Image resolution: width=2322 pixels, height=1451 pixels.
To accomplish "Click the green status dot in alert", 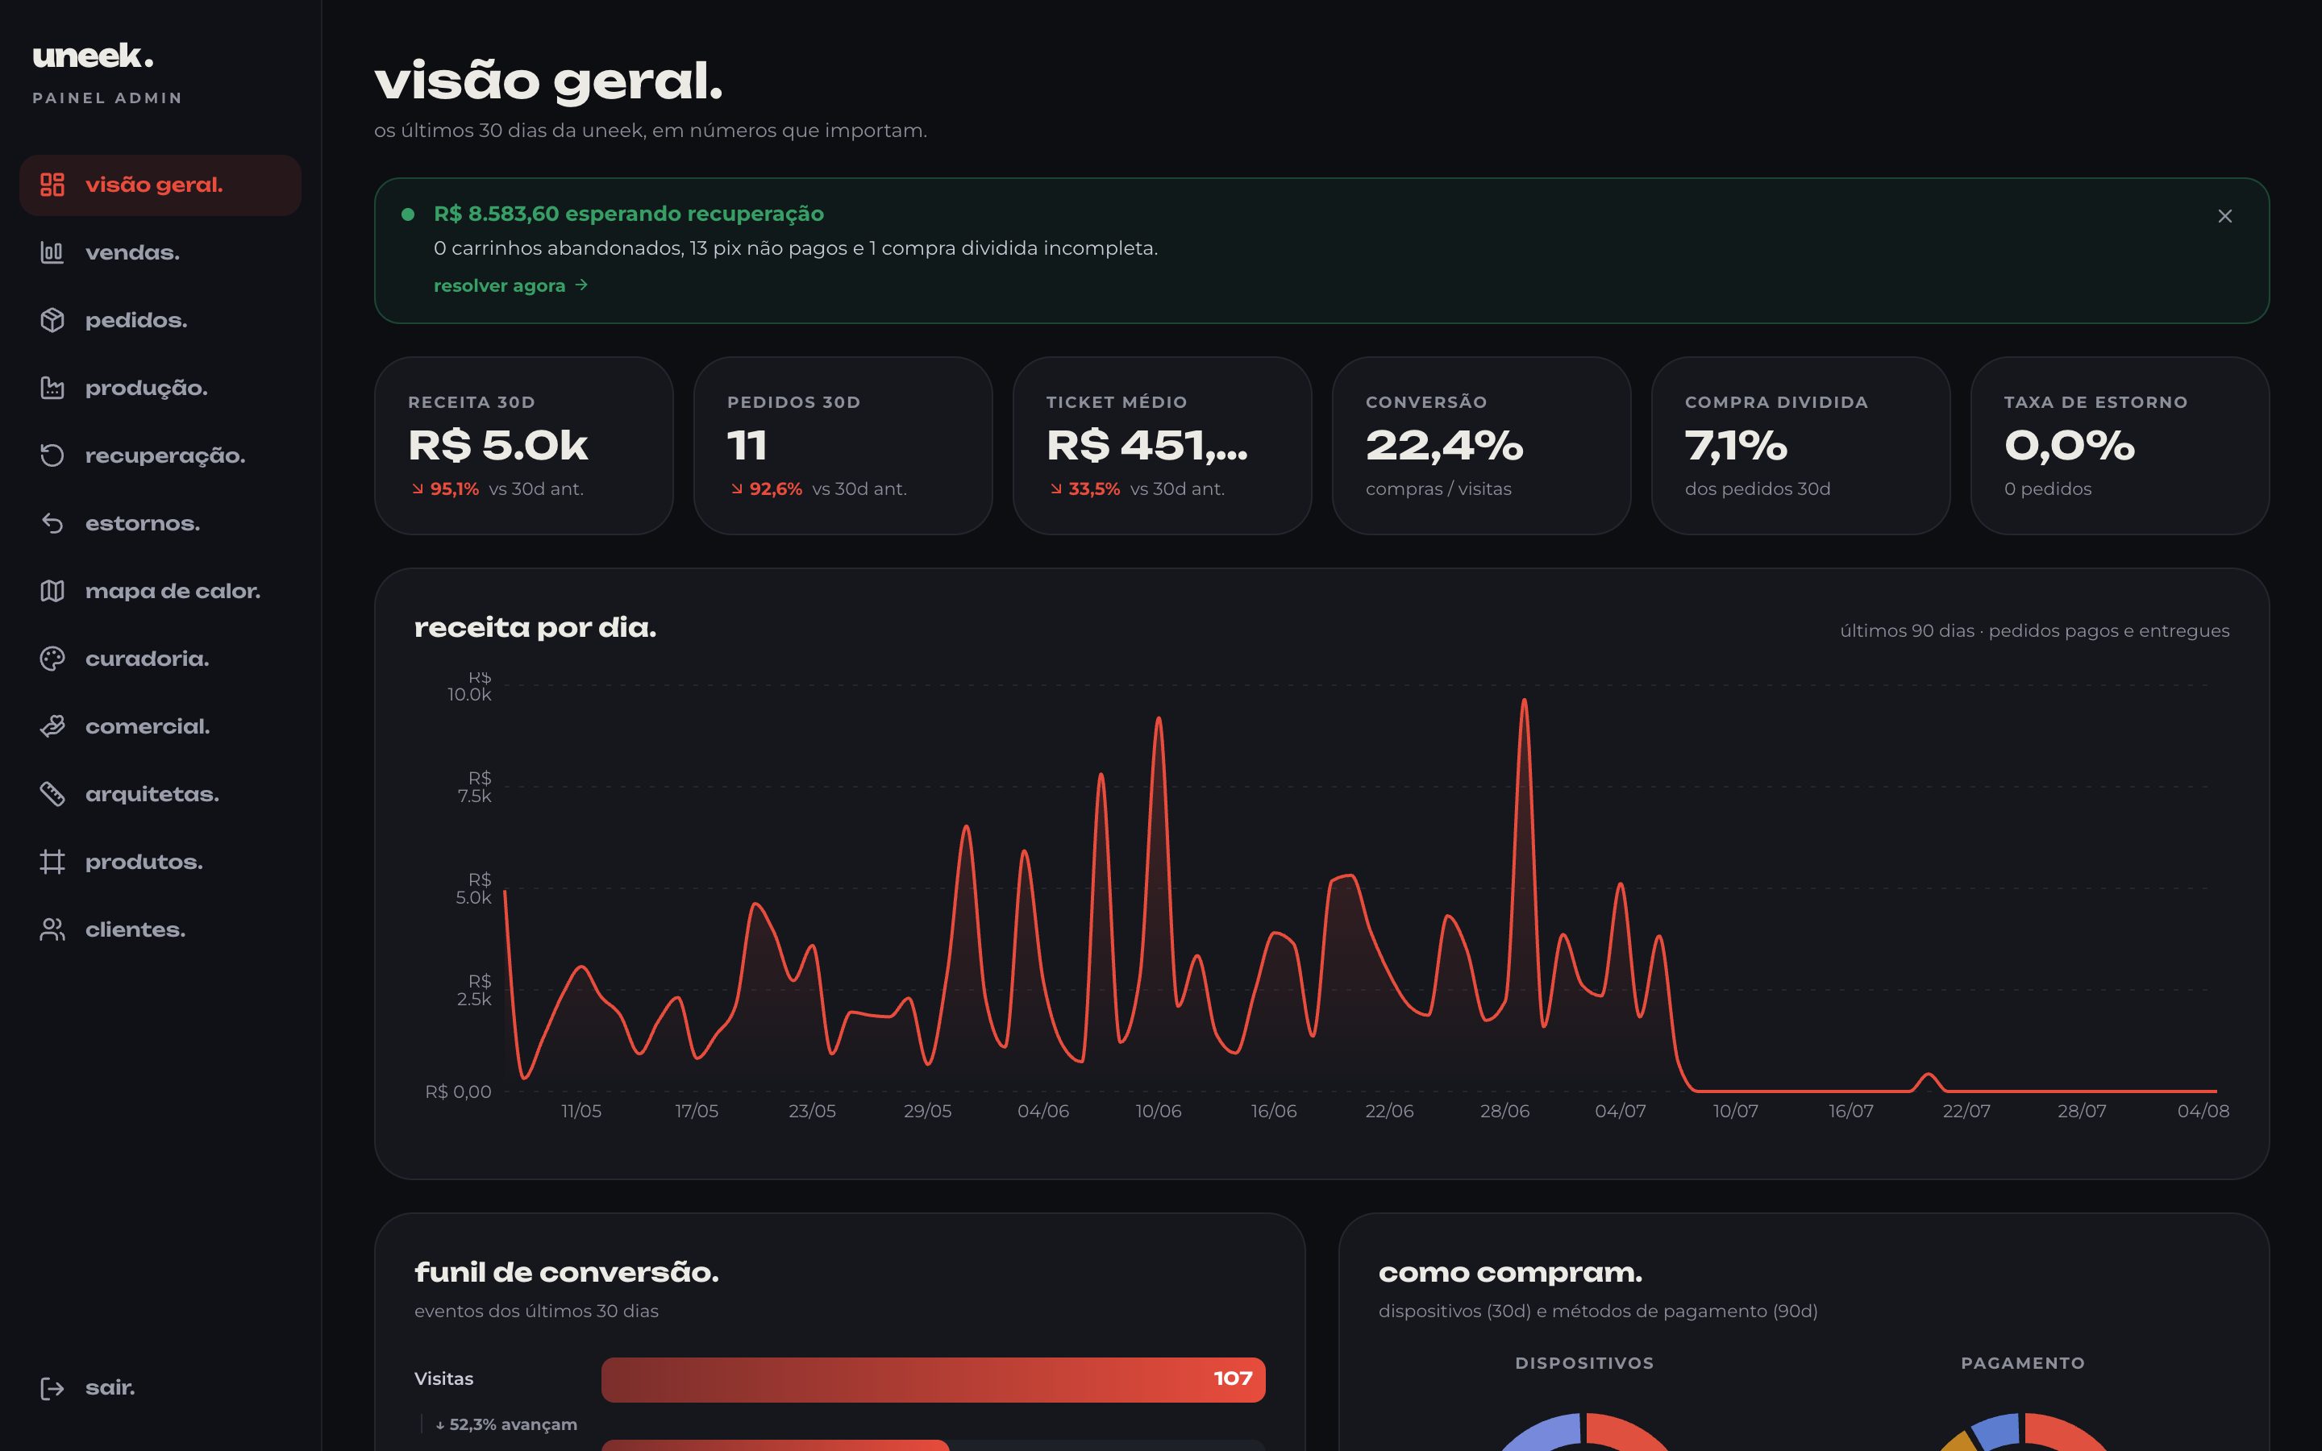I will (408, 214).
